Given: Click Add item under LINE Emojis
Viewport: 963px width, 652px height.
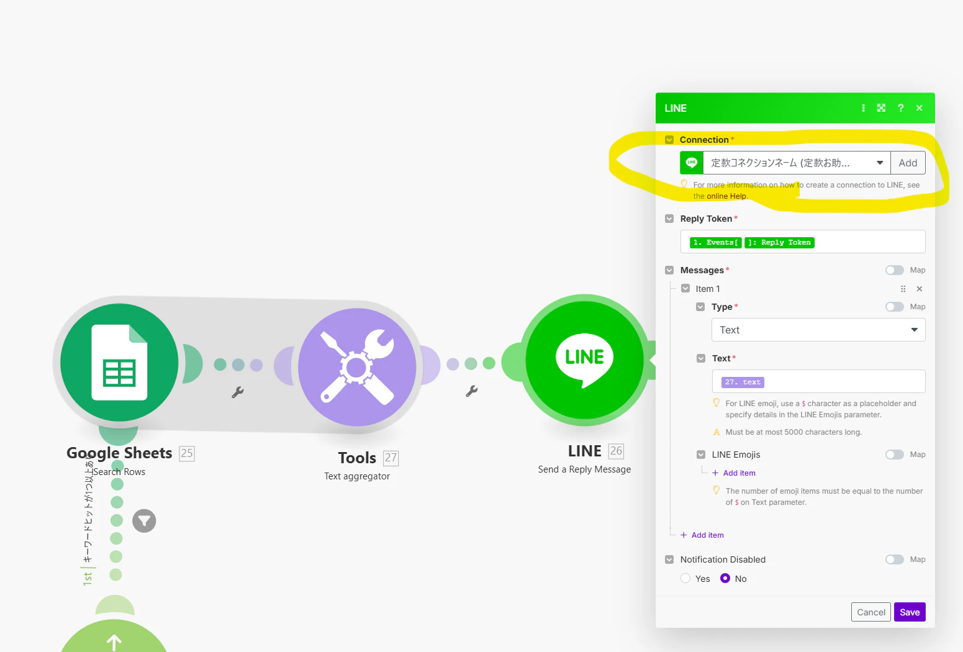Looking at the screenshot, I should click(734, 473).
